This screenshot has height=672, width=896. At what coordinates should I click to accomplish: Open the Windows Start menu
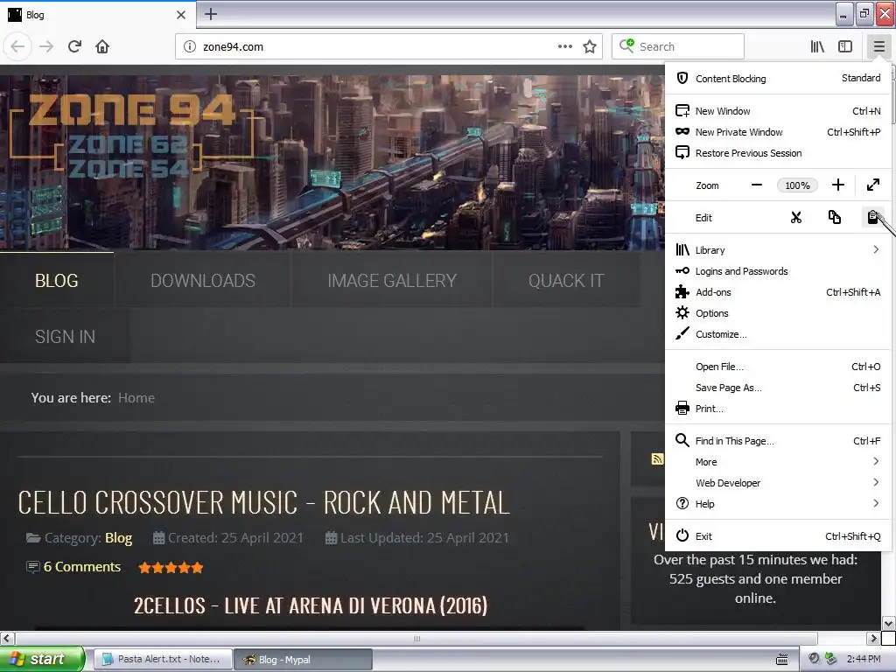42,659
